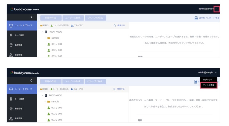
Task: Select ROOT-NODE building item in upper screenshot
Action: tap(53, 32)
